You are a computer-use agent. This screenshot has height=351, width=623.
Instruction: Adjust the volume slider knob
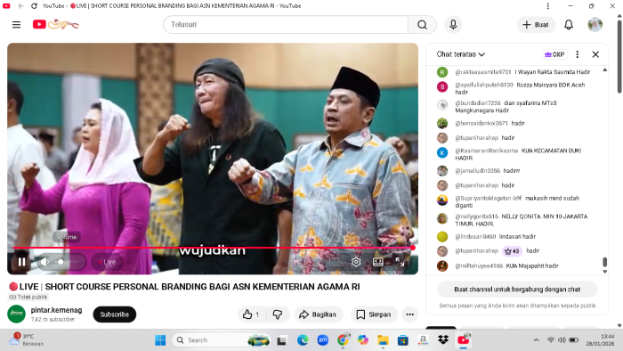61,262
